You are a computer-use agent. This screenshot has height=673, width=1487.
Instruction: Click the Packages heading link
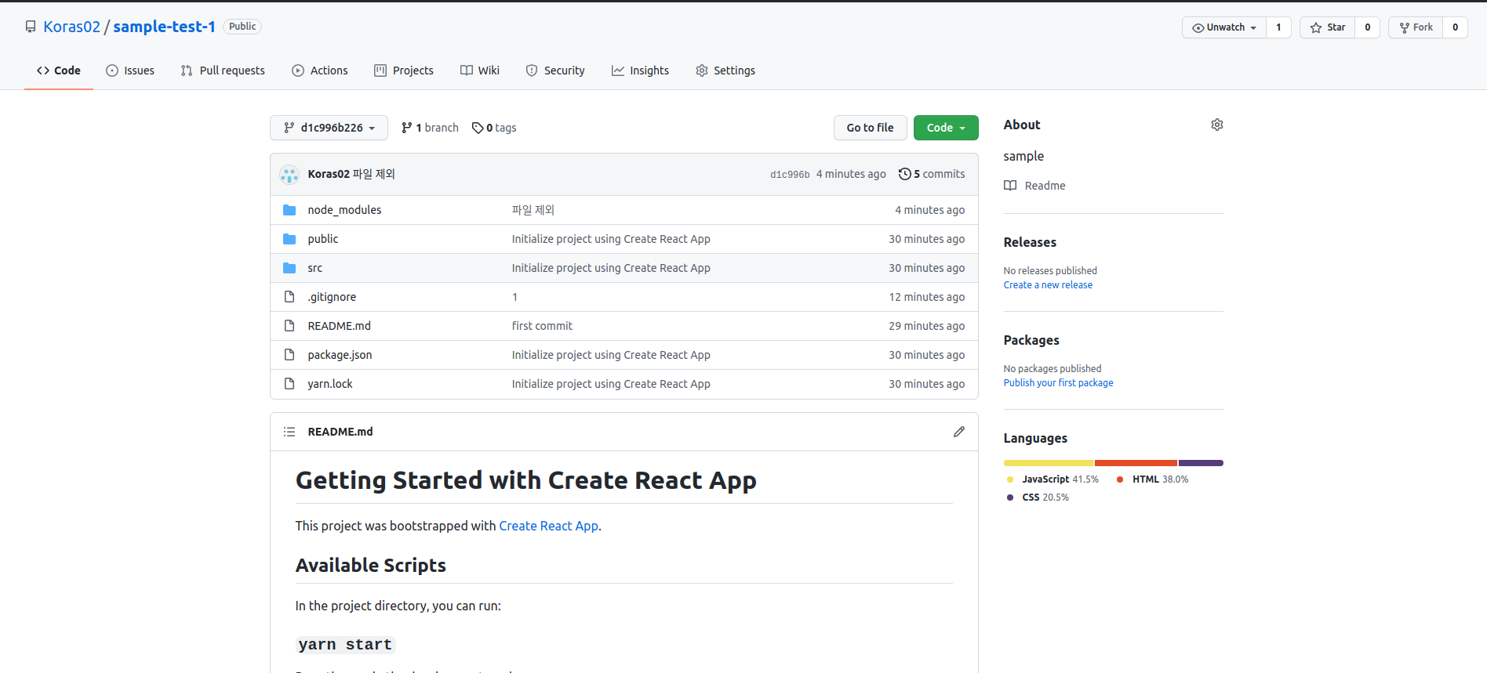[x=1031, y=340]
